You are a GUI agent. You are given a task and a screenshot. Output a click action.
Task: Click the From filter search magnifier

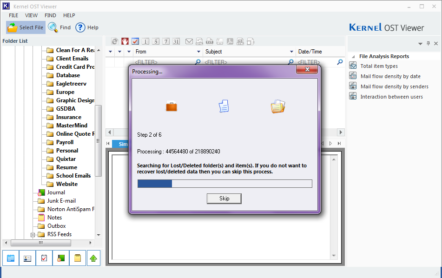(198, 62)
